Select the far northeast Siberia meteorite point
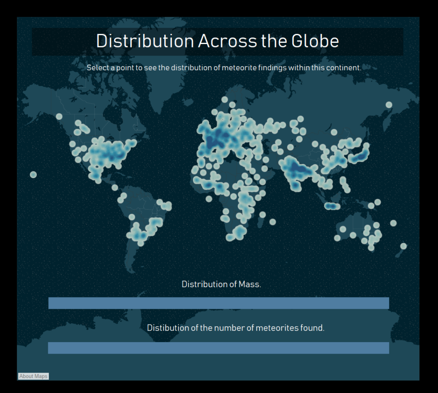Image resolution: width=438 pixels, height=393 pixels. pos(389,105)
